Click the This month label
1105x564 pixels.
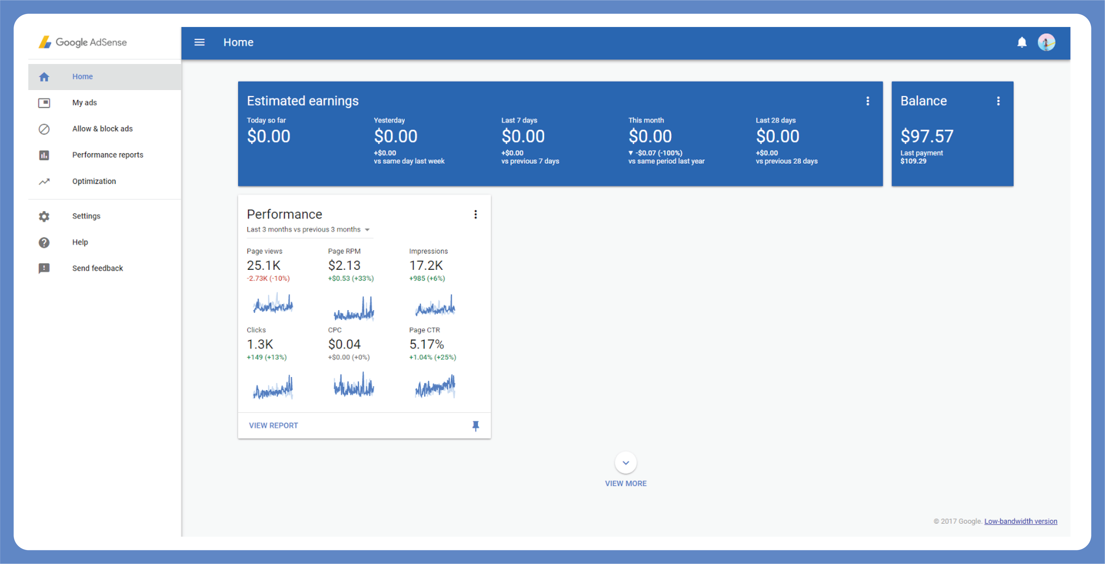click(646, 120)
